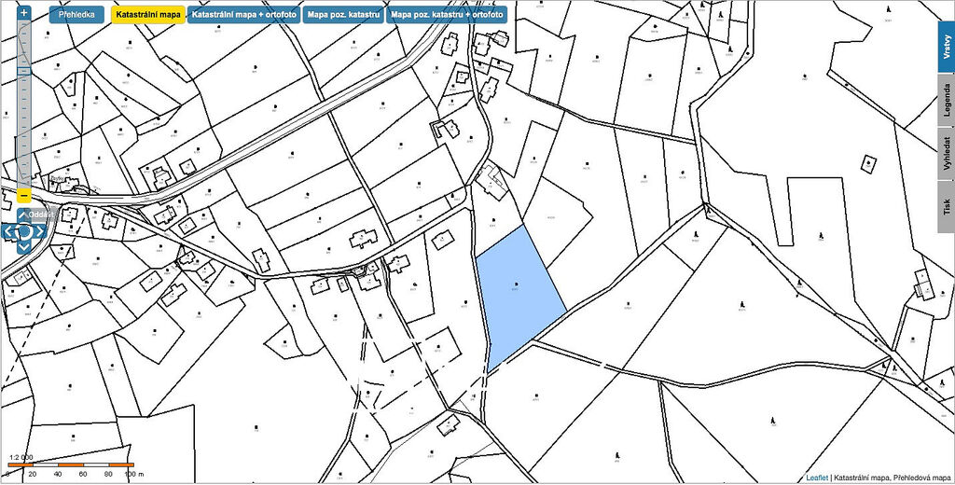Viewport: 955px width, 485px height.
Task: Pan the map right with arrow
Action: pyautogui.click(x=40, y=231)
